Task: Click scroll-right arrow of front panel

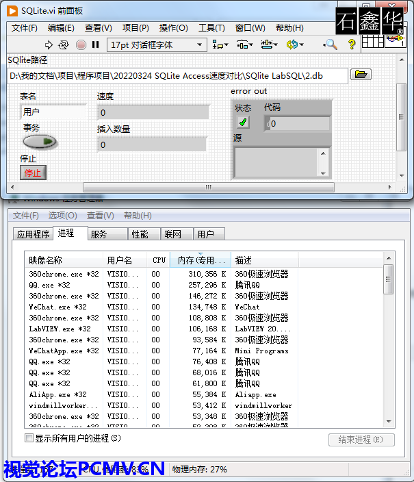Action: click(390, 187)
